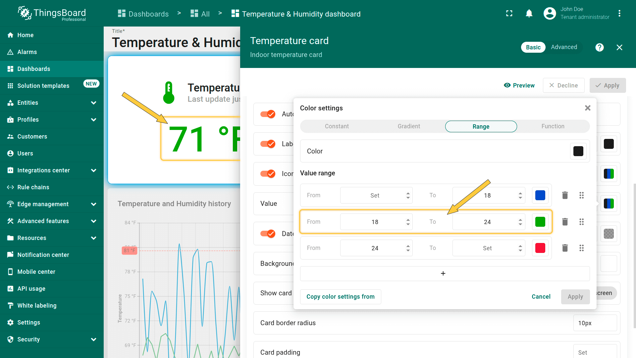Toggle the Icon switch
The height and width of the screenshot is (358, 636).
(x=268, y=174)
